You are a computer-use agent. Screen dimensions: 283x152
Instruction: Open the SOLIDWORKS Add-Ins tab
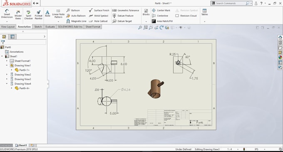click(70, 27)
